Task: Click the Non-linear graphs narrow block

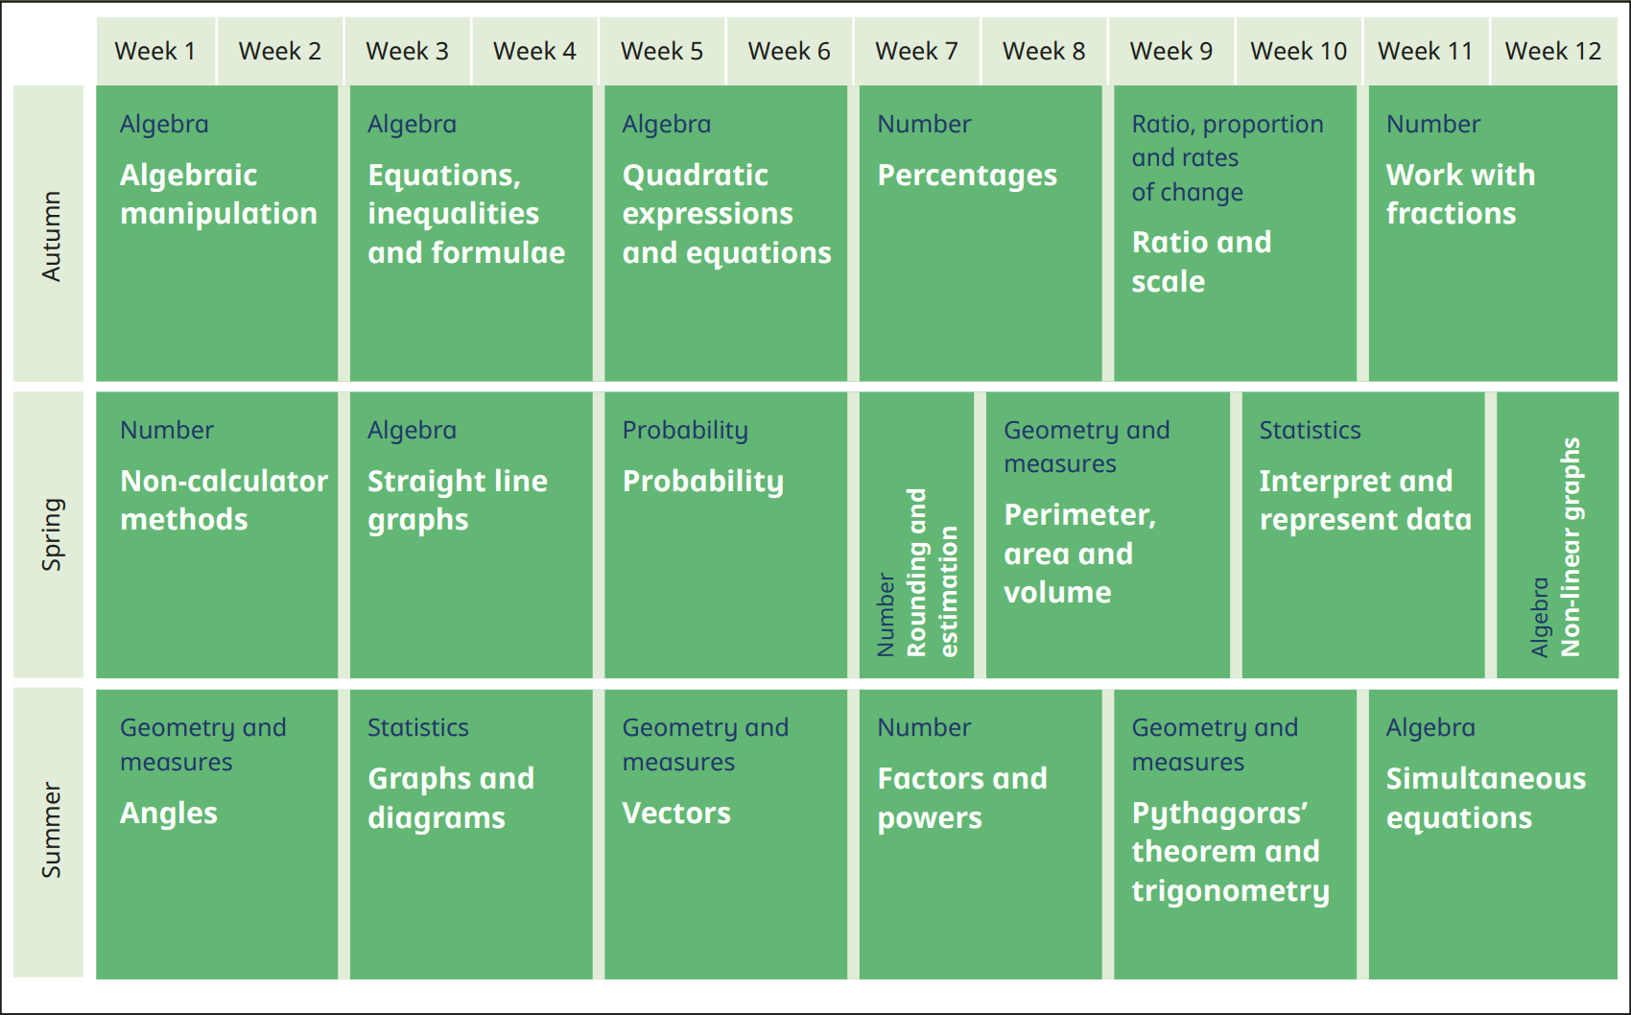Action: coord(1556,534)
